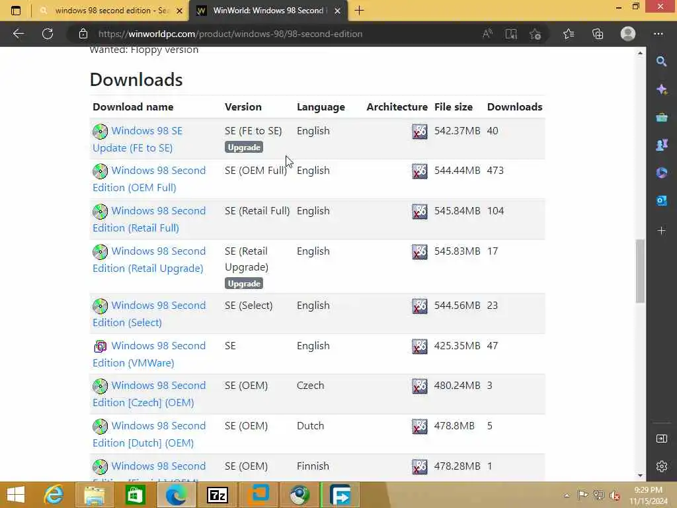The width and height of the screenshot is (677, 508).
Task: Click the File size column header
Action: coord(454,106)
